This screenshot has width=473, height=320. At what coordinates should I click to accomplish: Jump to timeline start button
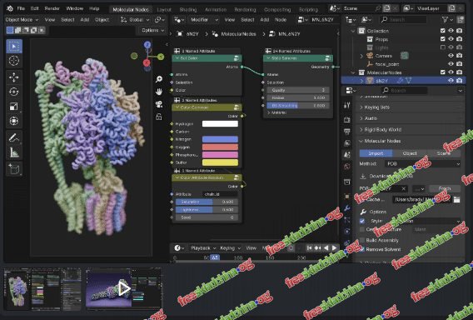click(309, 248)
